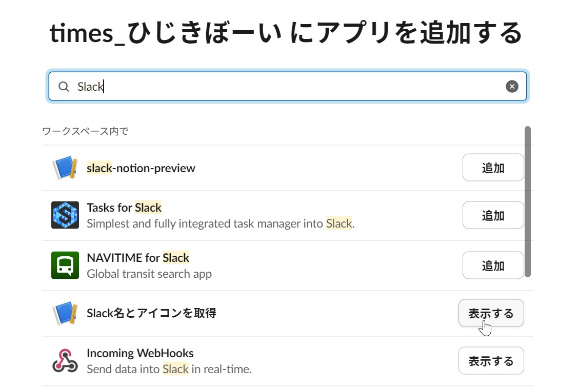Click the Slack名とアイコンを取得 app icon

(65, 313)
